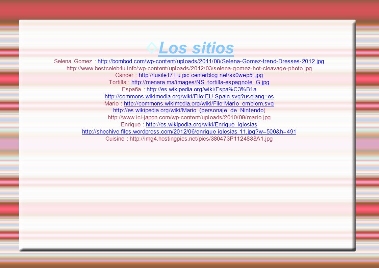Open the shechive wordpress enrique-iglesias-11.jpg link
This screenshot has height=268, width=379.
(189, 131)
